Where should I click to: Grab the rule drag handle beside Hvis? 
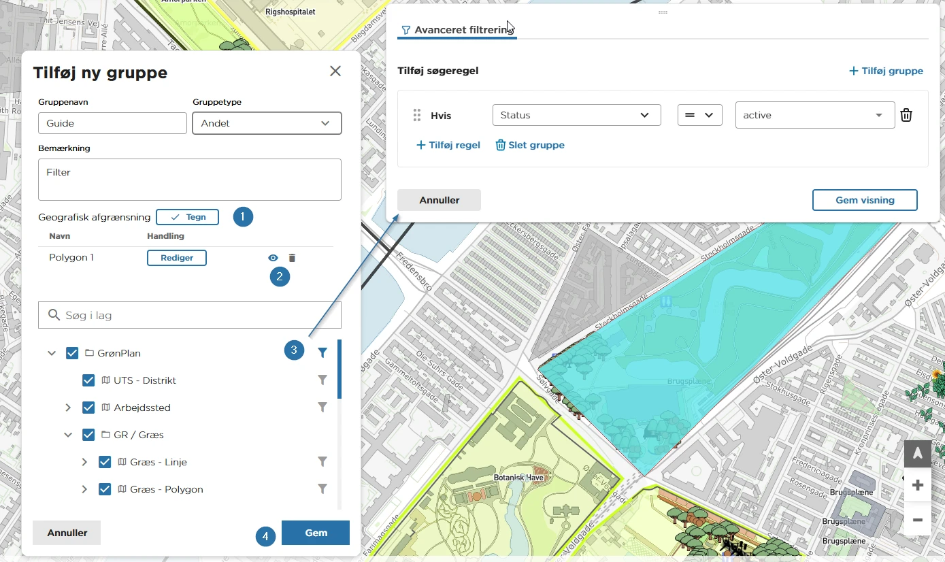pyautogui.click(x=417, y=115)
